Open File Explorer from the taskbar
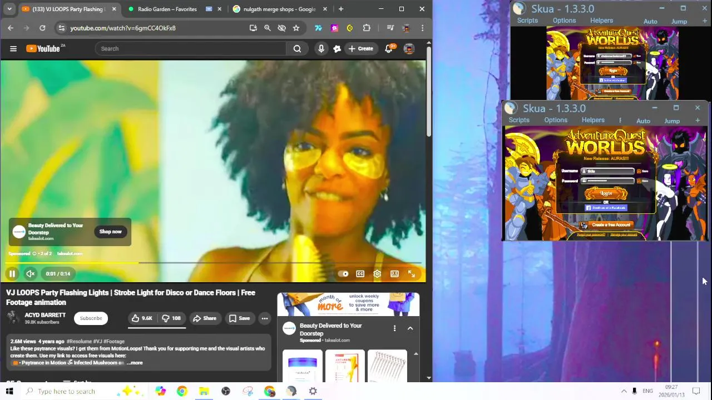 point(204,391)
